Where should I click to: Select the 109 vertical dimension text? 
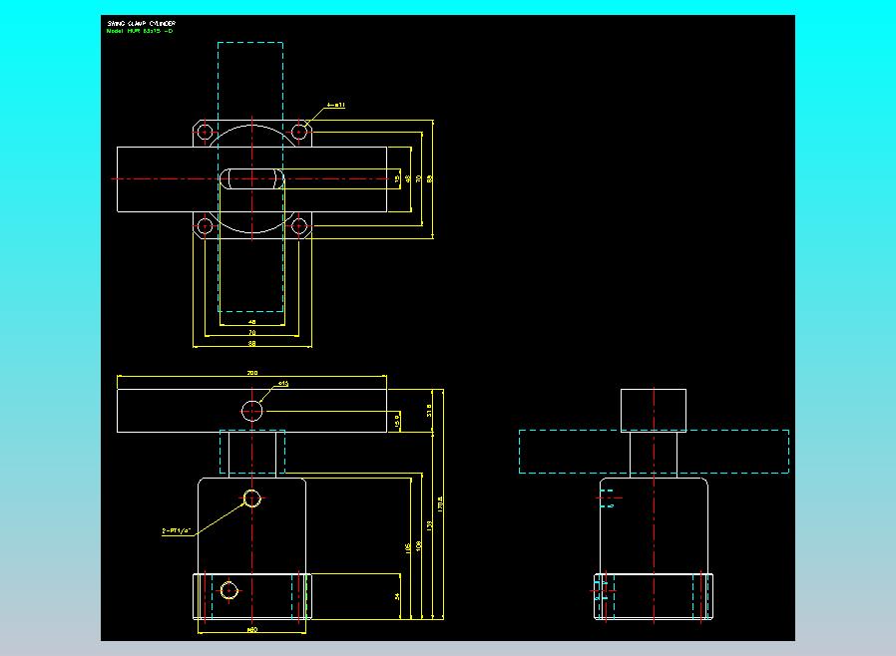(418, 545)
